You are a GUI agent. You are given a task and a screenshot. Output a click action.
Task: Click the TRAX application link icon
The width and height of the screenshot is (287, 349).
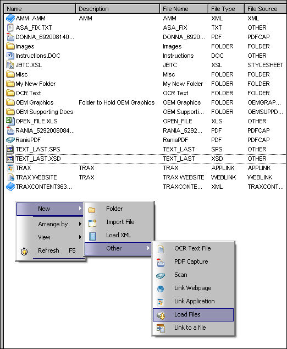(x=10, y=168)
